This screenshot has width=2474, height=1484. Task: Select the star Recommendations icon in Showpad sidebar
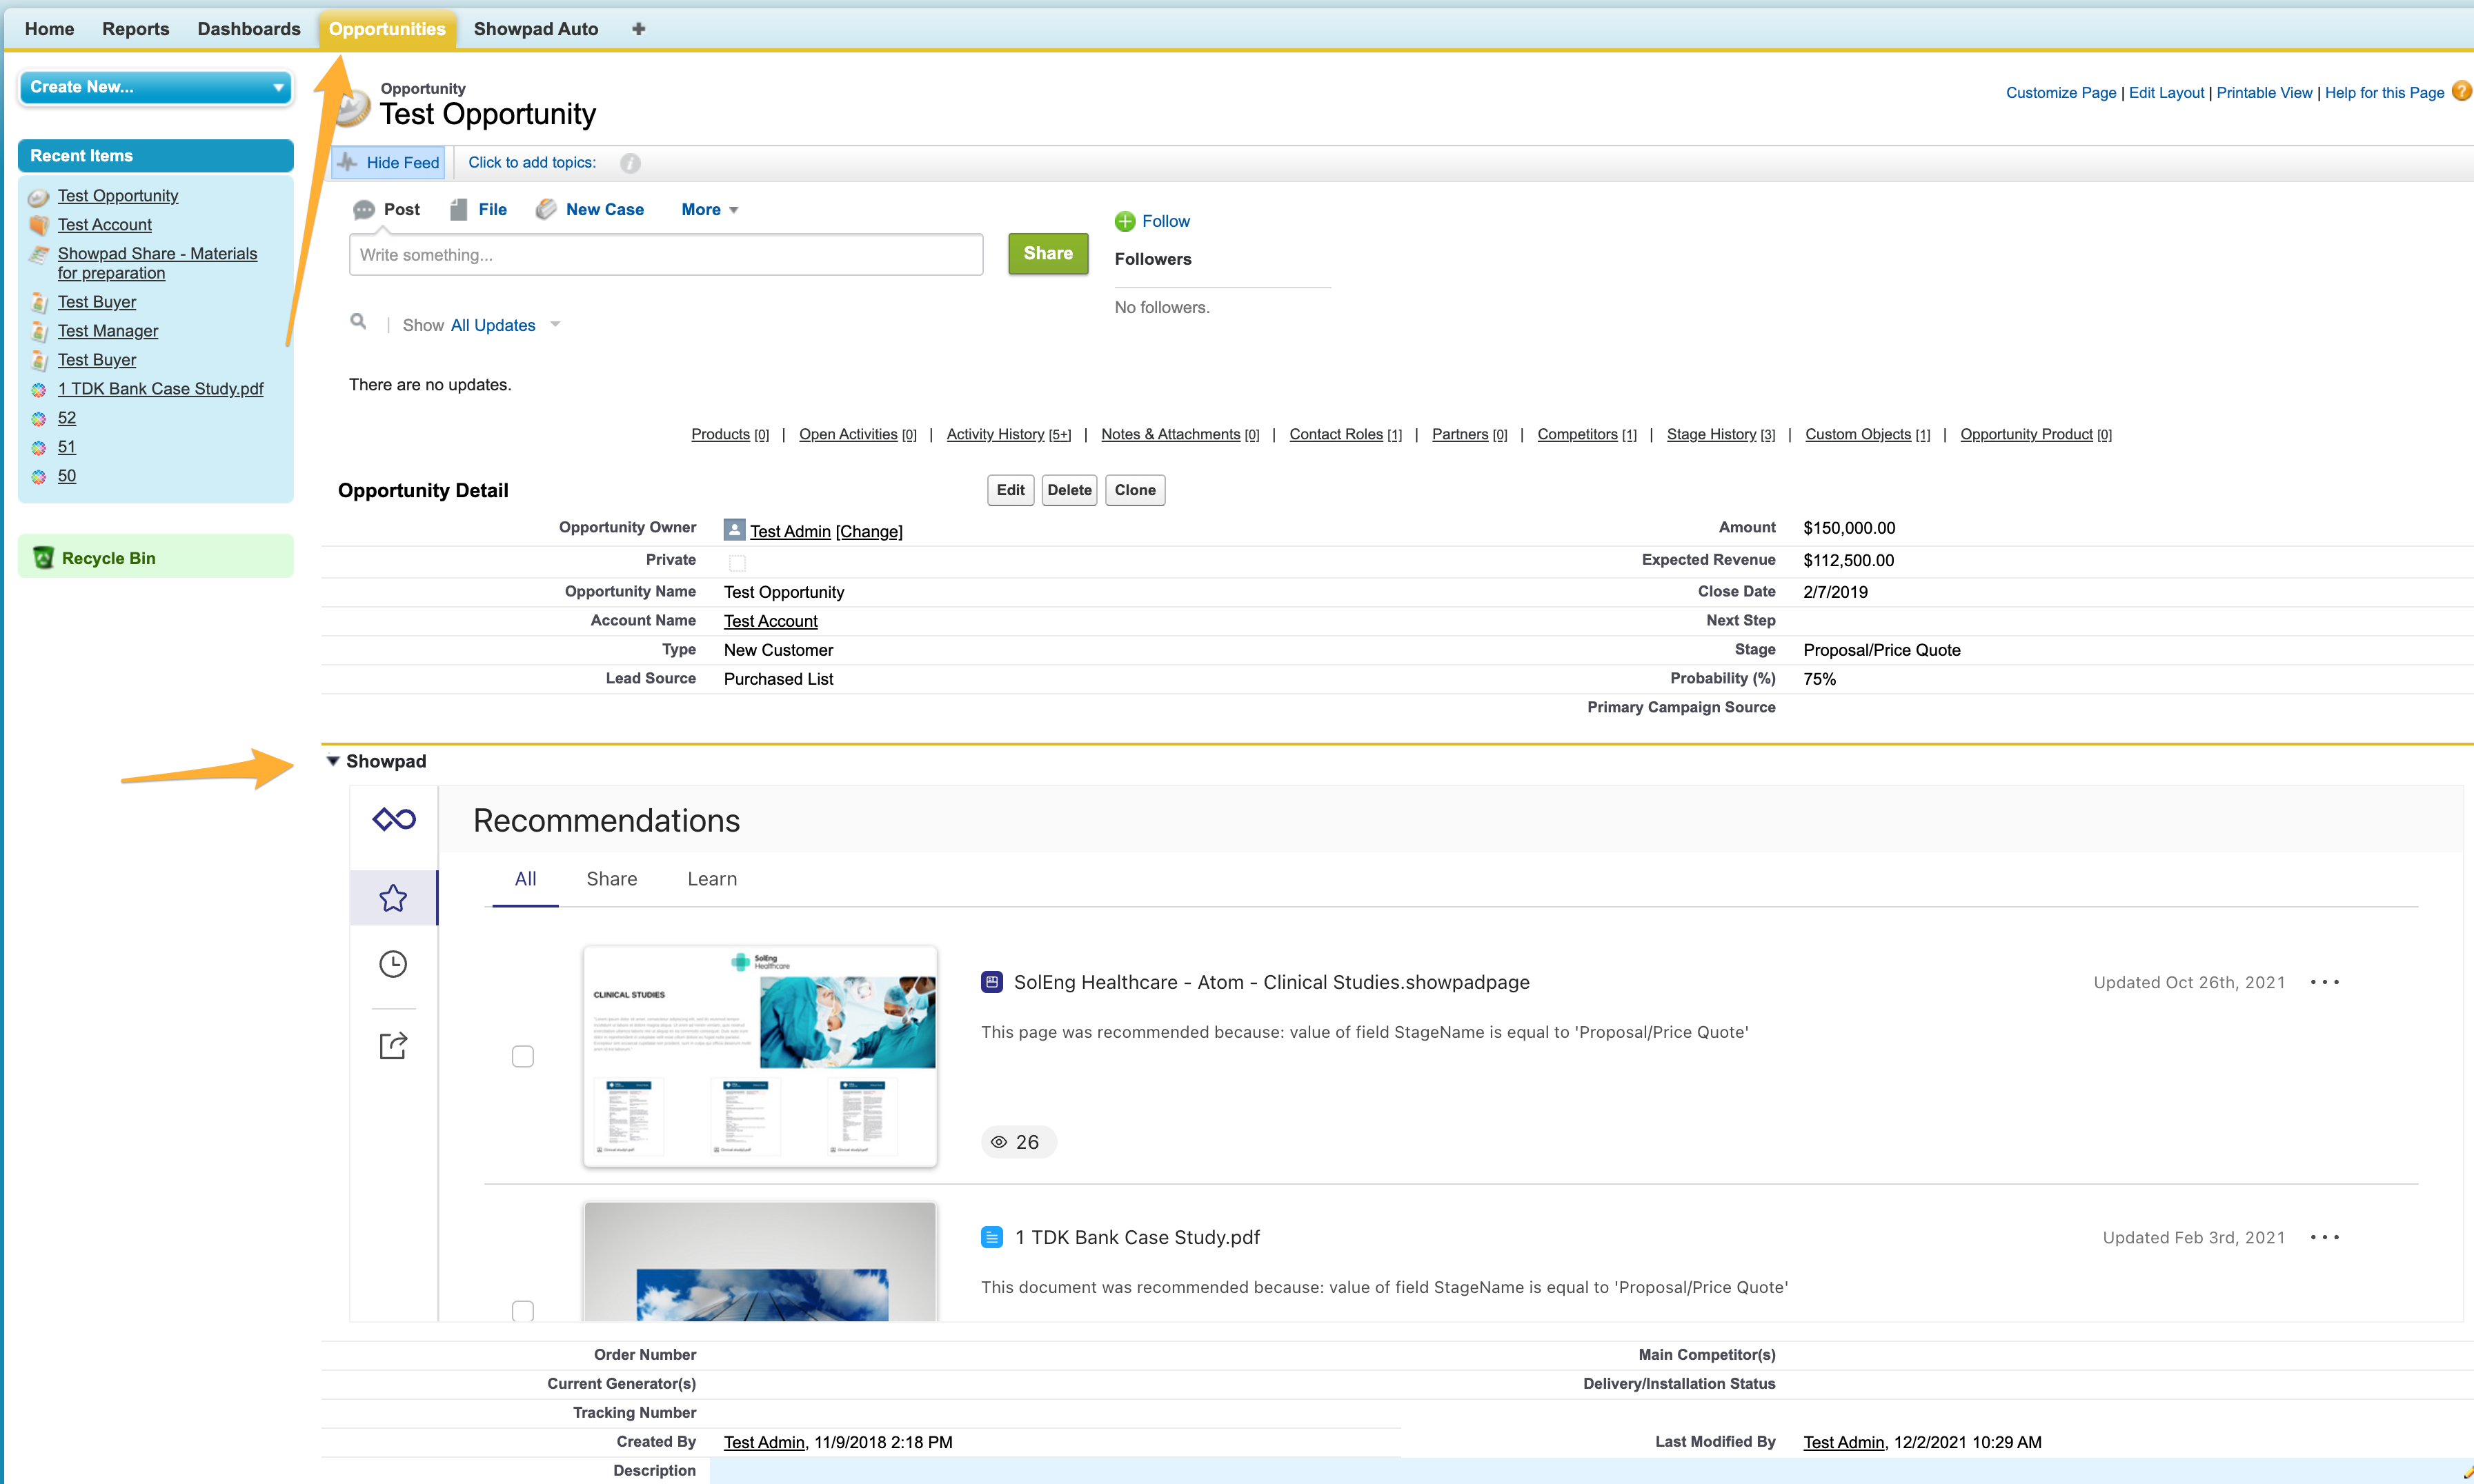(x=393, y=897)
